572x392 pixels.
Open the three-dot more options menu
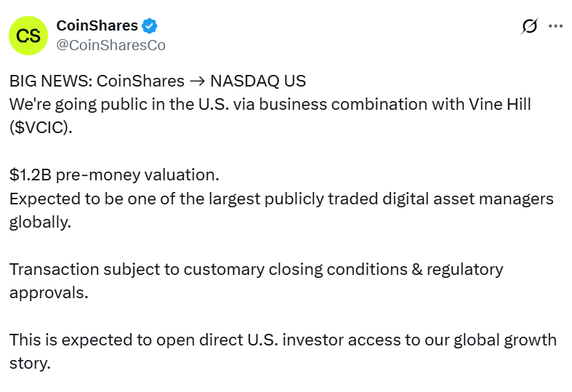pyautogui.click(x=555, y=26)
